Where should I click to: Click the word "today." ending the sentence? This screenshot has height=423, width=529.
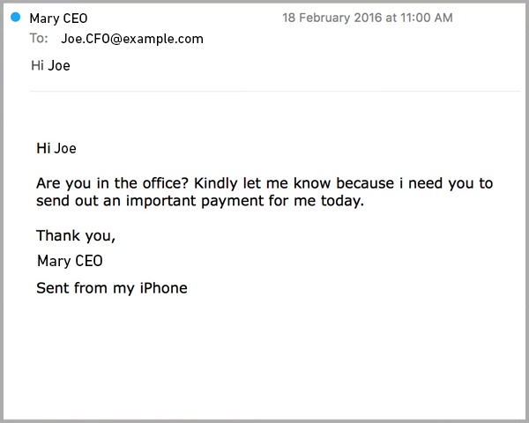(342, 201)
